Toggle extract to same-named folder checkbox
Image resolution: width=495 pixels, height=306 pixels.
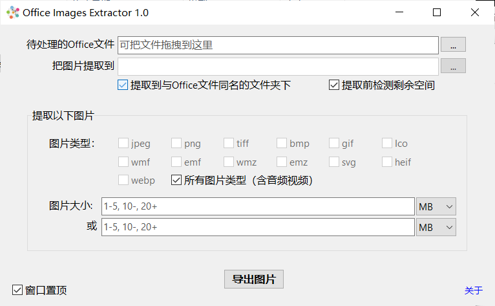pos(123,85)
